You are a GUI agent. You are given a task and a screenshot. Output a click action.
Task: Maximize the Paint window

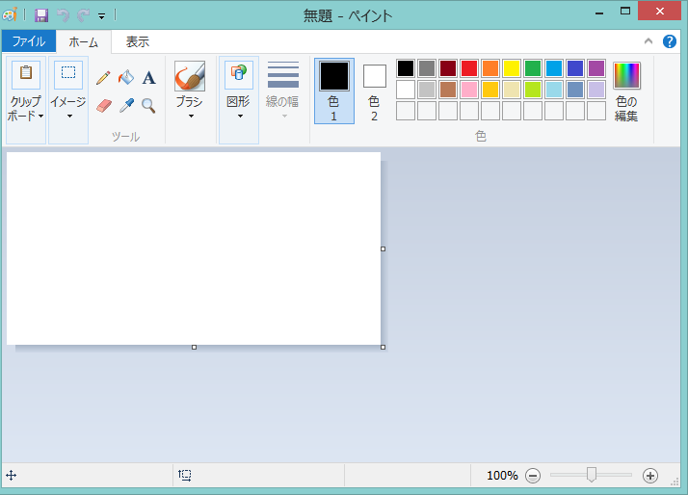coord(625,12)
